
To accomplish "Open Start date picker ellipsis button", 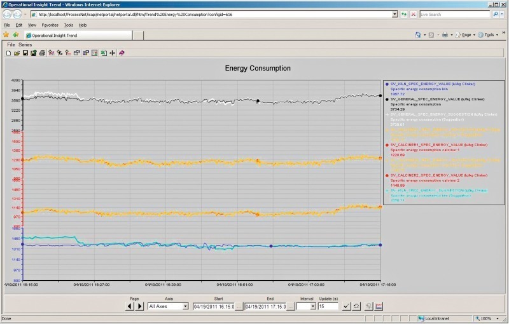I will 239,306.
